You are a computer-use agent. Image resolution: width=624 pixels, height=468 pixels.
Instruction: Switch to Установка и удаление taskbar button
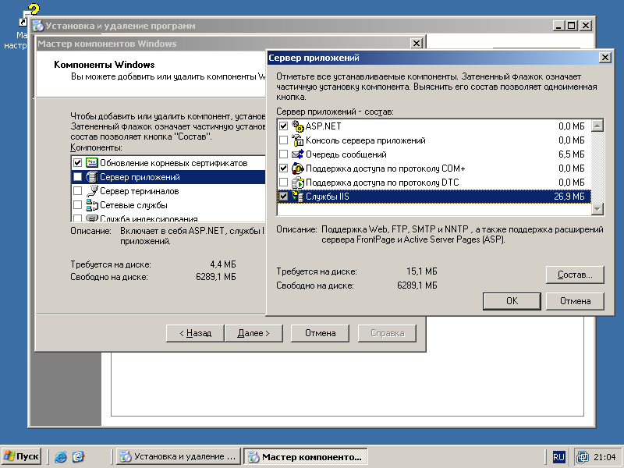(179, 456)
